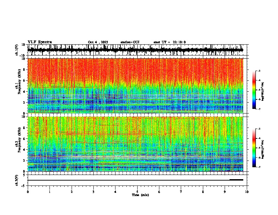Screen dimensions: 278x215
Task: Click time axis tick label 10
Action: coord(247,192)
